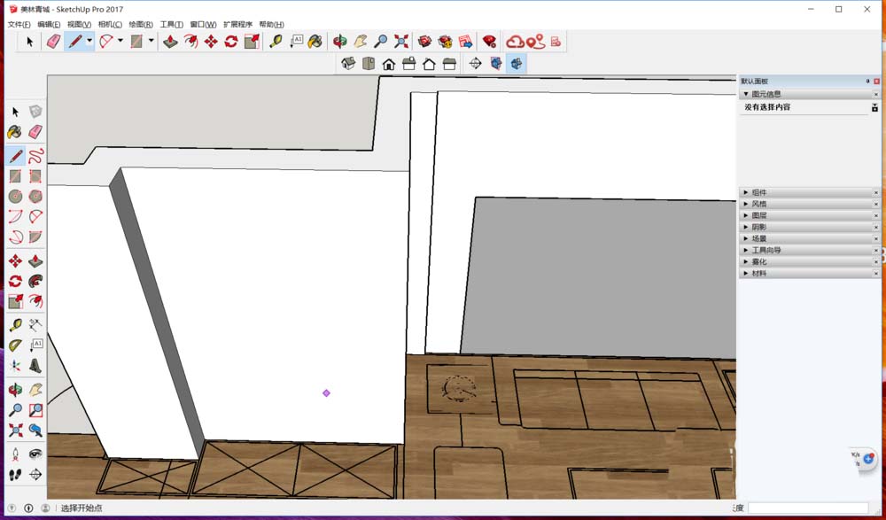Viewport: 886px width, 520px height.
Task: Close the 风格 panel with its X
Action: (875, 204)
